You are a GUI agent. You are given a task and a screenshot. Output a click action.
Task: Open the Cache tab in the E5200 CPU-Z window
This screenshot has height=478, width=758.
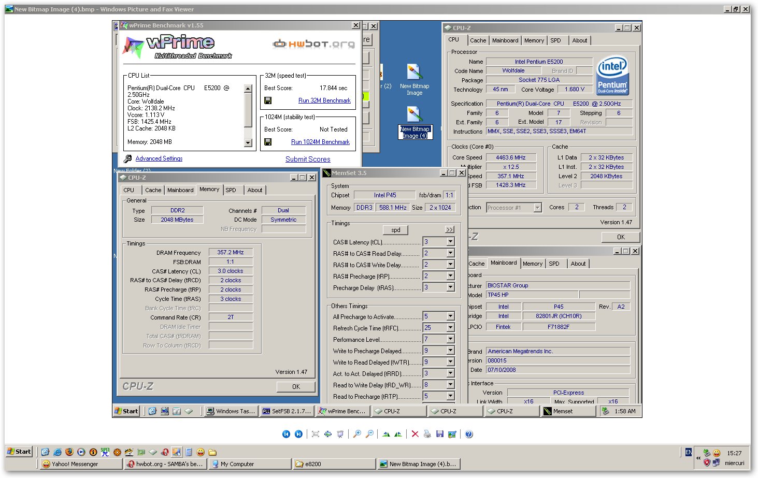(478, 40)
